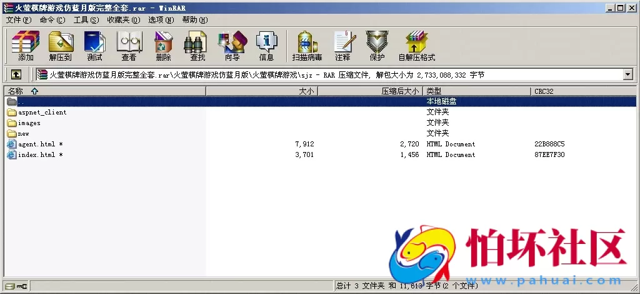Image resolution: width=640 pixels, height=294 pixels.
Task: Select the aspnet_client folder name
Action: pos(42,113)
